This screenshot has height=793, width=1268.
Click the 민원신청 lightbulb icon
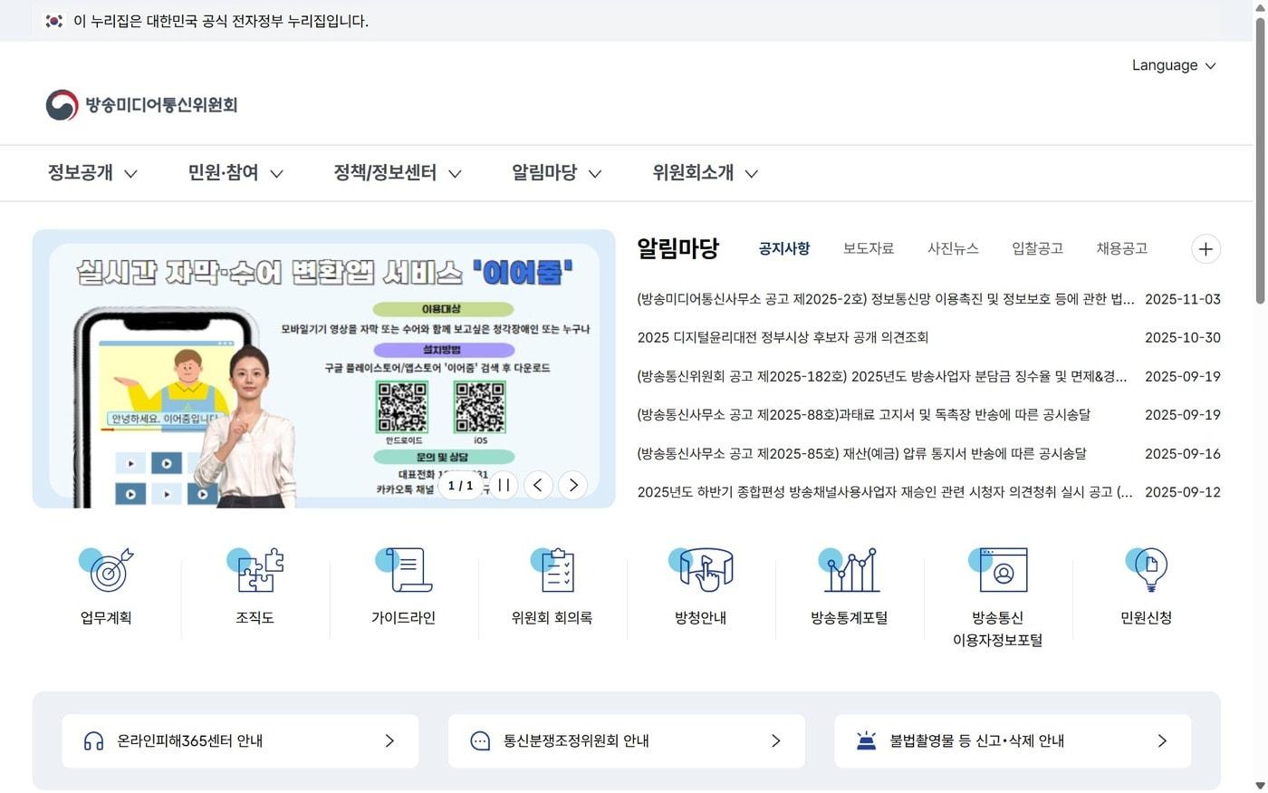pos(1147,571)
